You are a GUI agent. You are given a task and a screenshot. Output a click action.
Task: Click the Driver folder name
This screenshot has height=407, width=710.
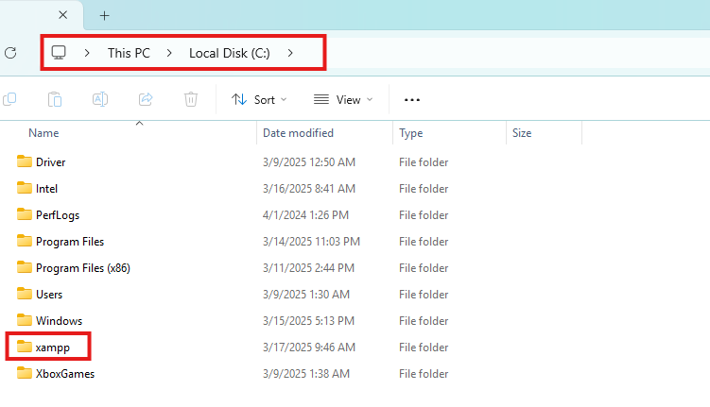51,161
